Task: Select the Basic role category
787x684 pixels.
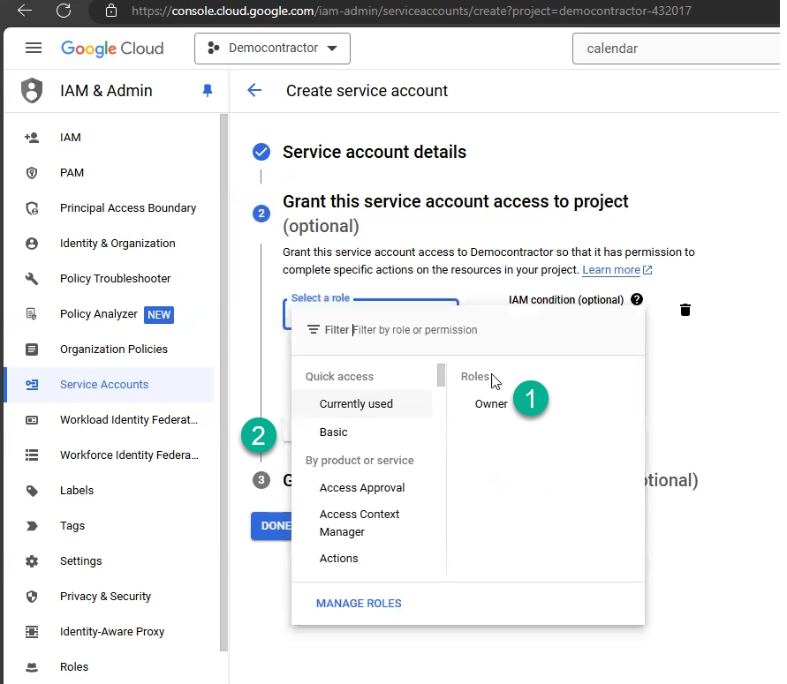Action: click(333, 432)
